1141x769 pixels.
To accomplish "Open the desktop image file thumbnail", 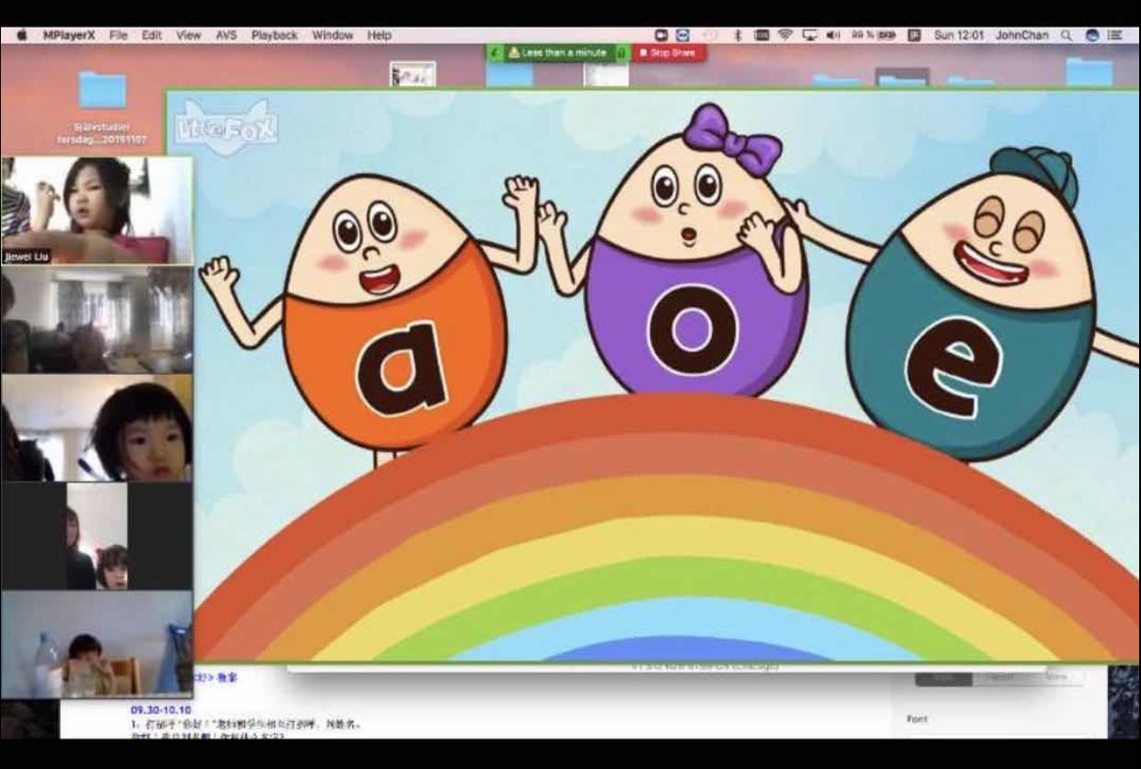I will (412, 74).
